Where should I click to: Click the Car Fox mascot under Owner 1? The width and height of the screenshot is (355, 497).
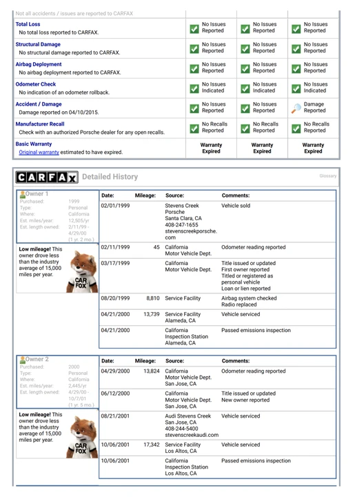(x=82, y=272)
